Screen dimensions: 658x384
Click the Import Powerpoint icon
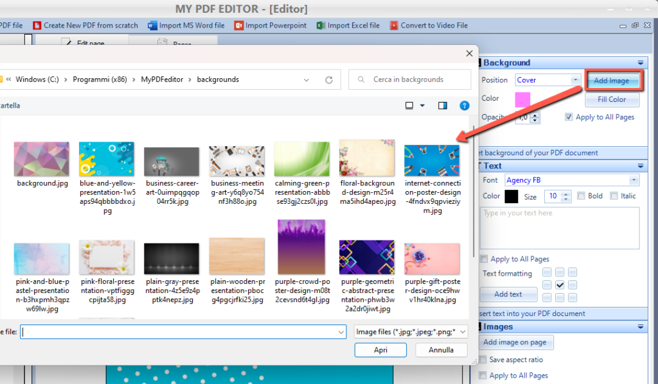tap(239, 26)
